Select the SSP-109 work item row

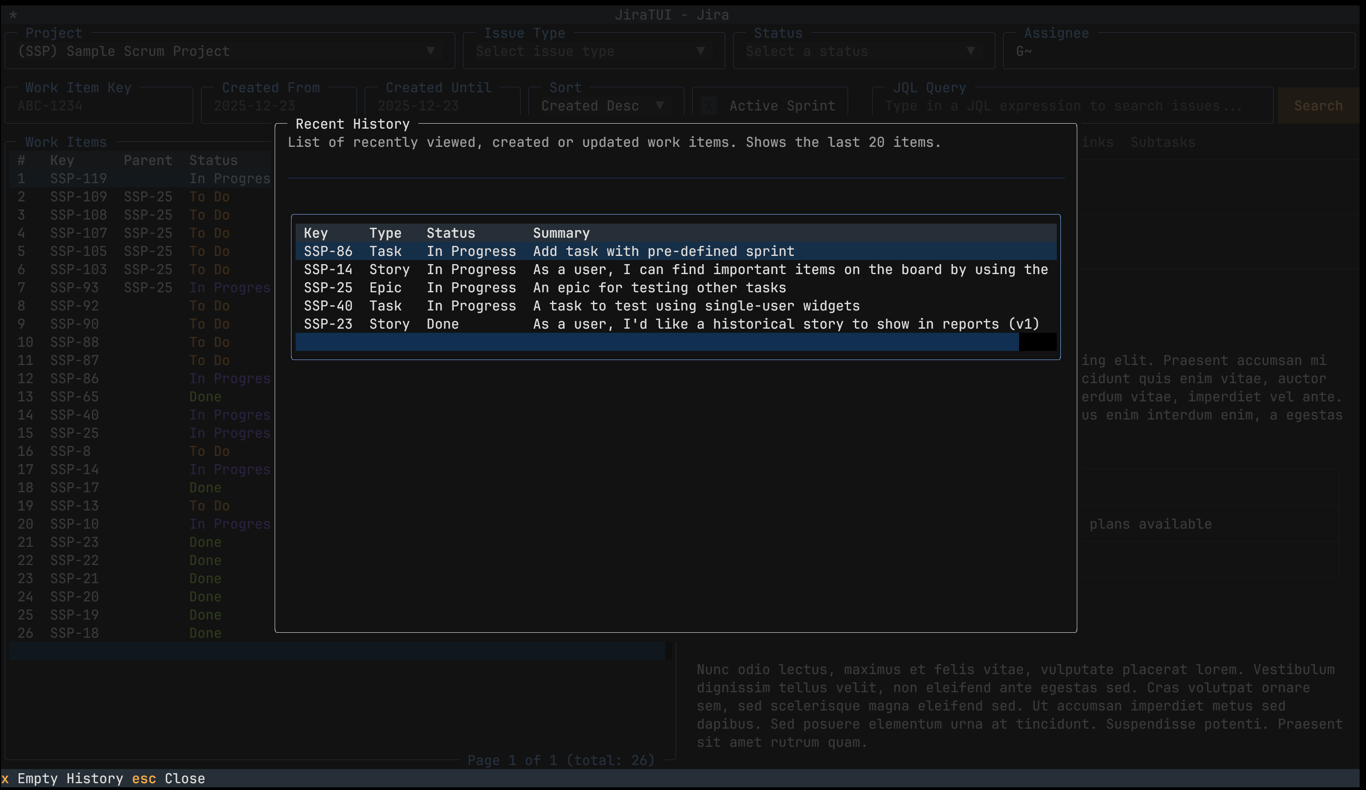tap(140, 197)
